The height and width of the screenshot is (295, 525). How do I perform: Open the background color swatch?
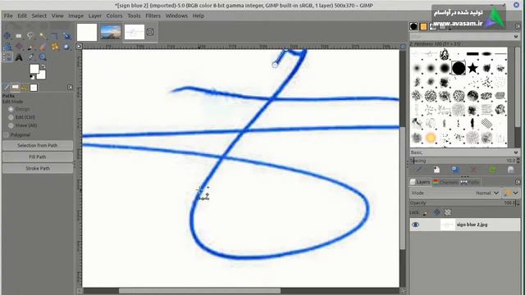coord(42,75)
